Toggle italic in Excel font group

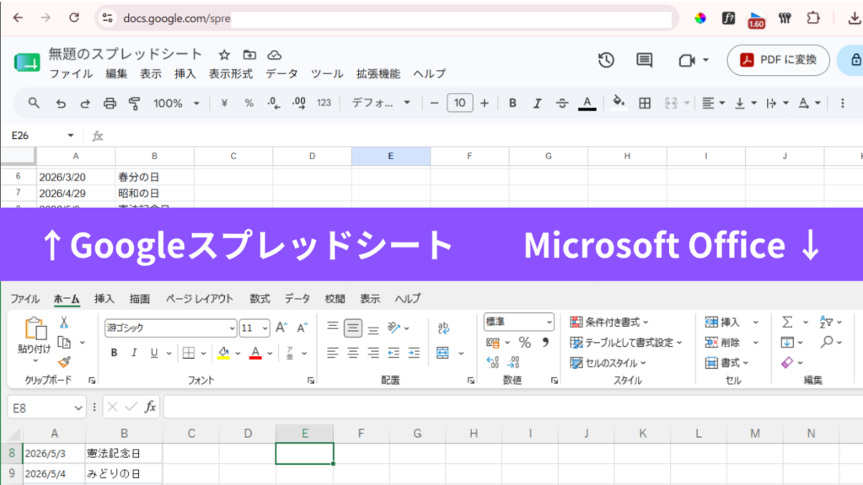[134, 353]
